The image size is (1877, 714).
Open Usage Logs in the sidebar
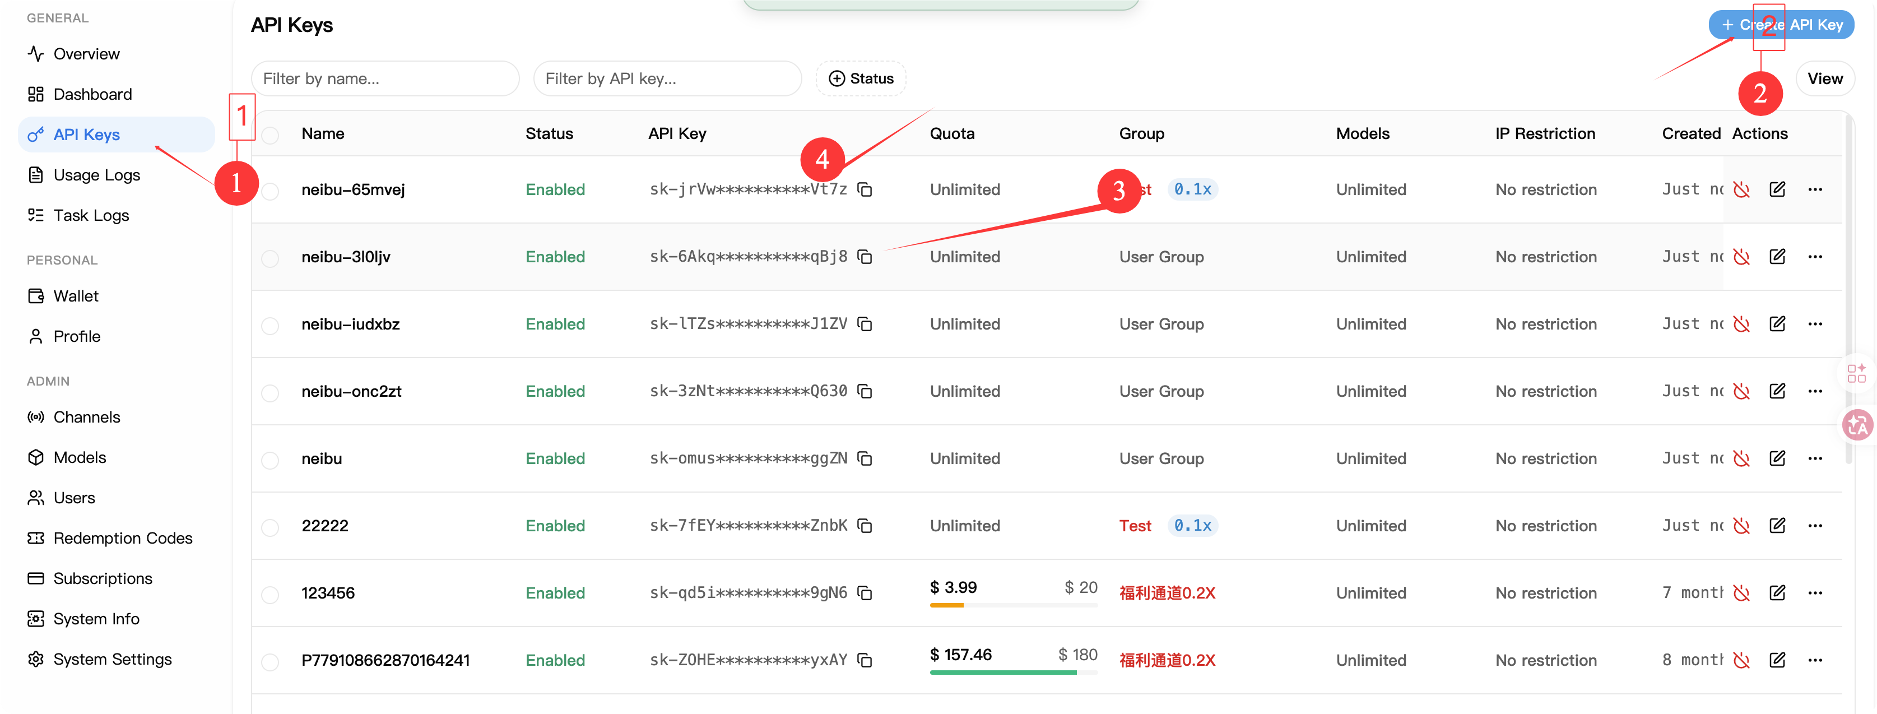(x=117, y=175)
